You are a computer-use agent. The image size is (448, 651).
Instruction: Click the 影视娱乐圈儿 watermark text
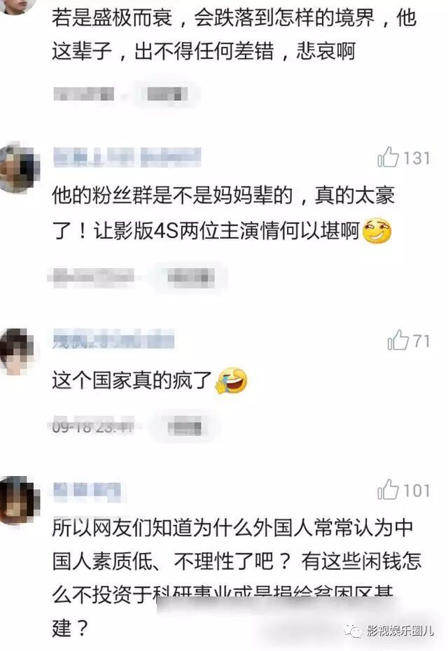coord(400,631)
